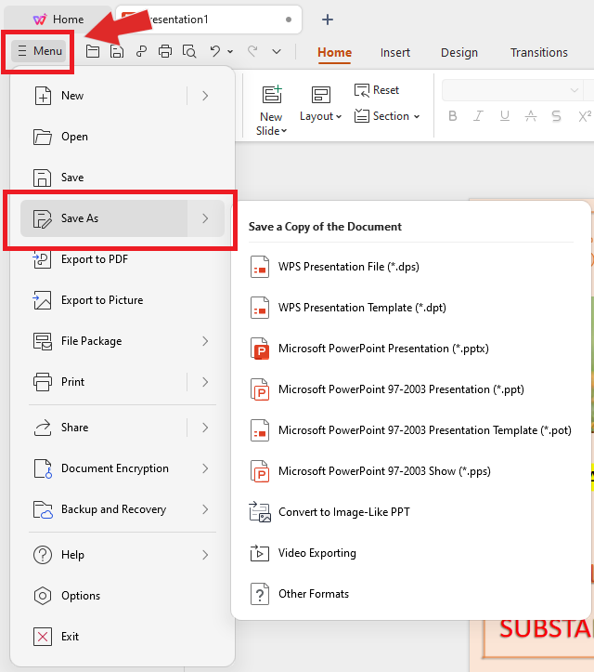
Task: Expand the Share submenu arrow
Action: tap(205, 428)
